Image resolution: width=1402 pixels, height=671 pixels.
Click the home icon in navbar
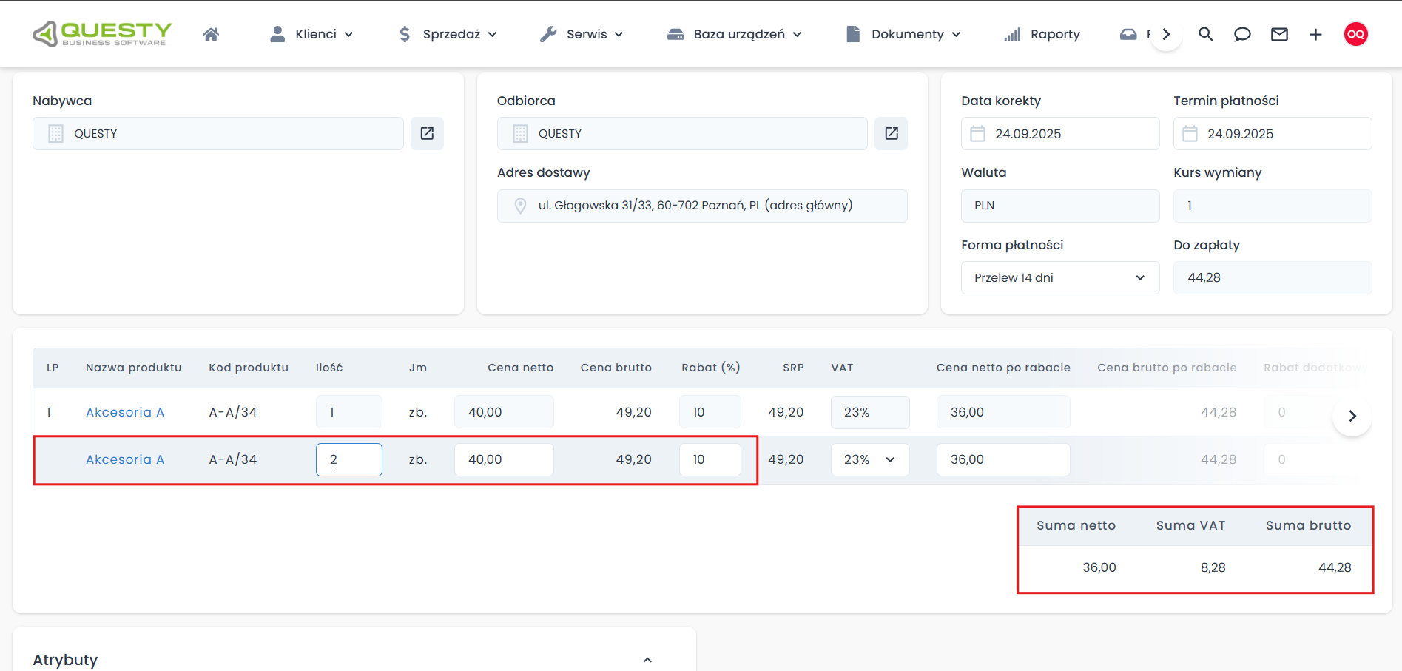click(x=211, y=34)
